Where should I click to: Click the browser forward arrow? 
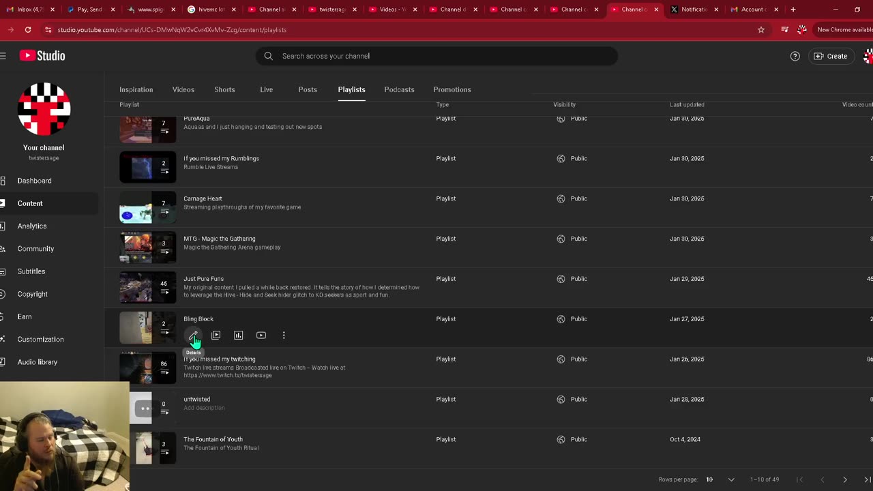[x=10, y=30]
